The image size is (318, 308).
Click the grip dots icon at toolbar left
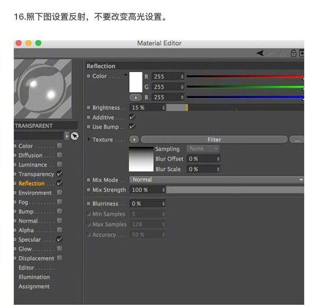coord(17,53)
